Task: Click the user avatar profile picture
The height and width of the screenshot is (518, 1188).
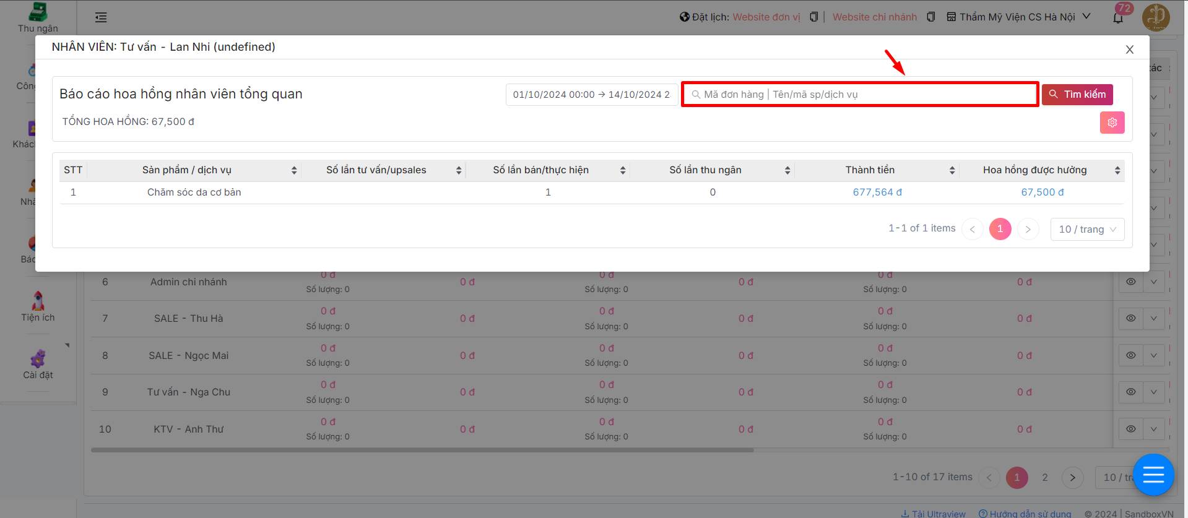Action: point(1155,17)
